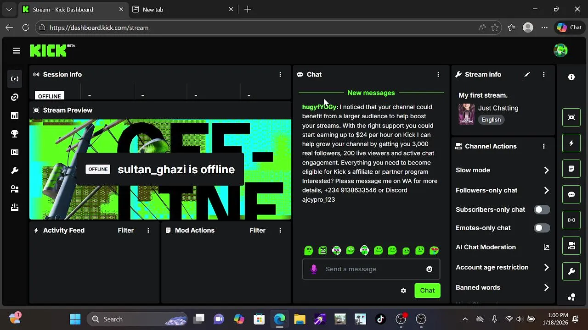Image resolution: width=588 pixels, height=330 pixels.
Task: Click the purple microphone in message box
Action: (x=314, y=269)
